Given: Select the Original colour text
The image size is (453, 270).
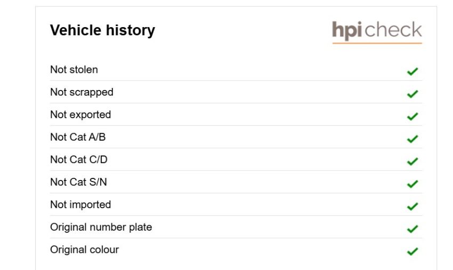Looking at the screenshot, I should 84,250.
